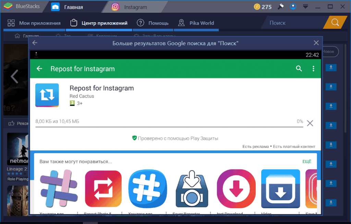Open the Мои приложения tab

coord(34,23)
